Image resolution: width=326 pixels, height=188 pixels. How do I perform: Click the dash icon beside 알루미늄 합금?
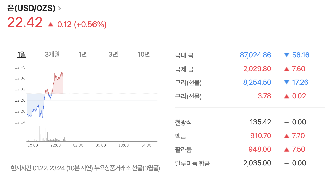pyautogui.click(x=287, y=163)
